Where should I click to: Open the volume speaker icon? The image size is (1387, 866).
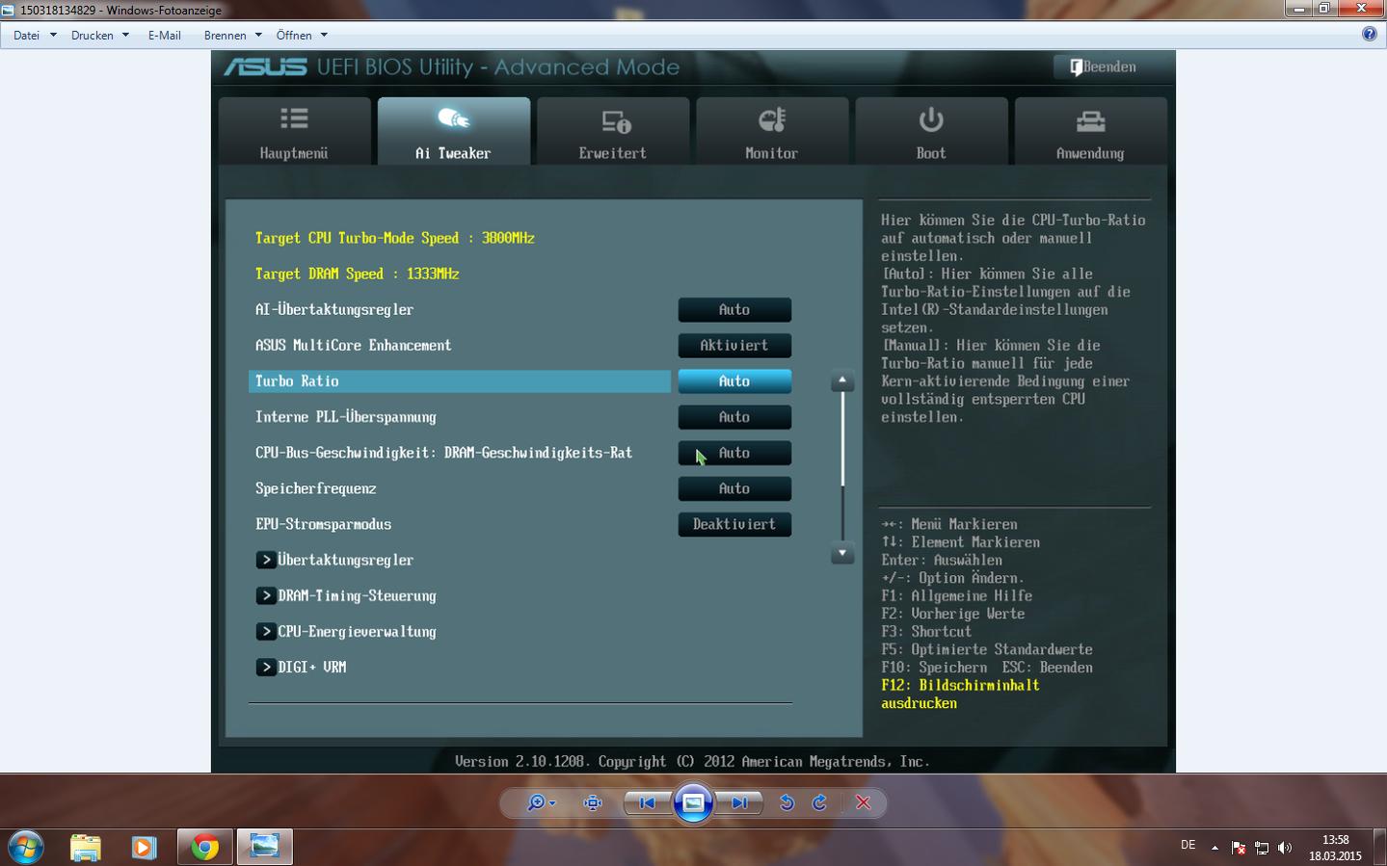[1285, 848]
